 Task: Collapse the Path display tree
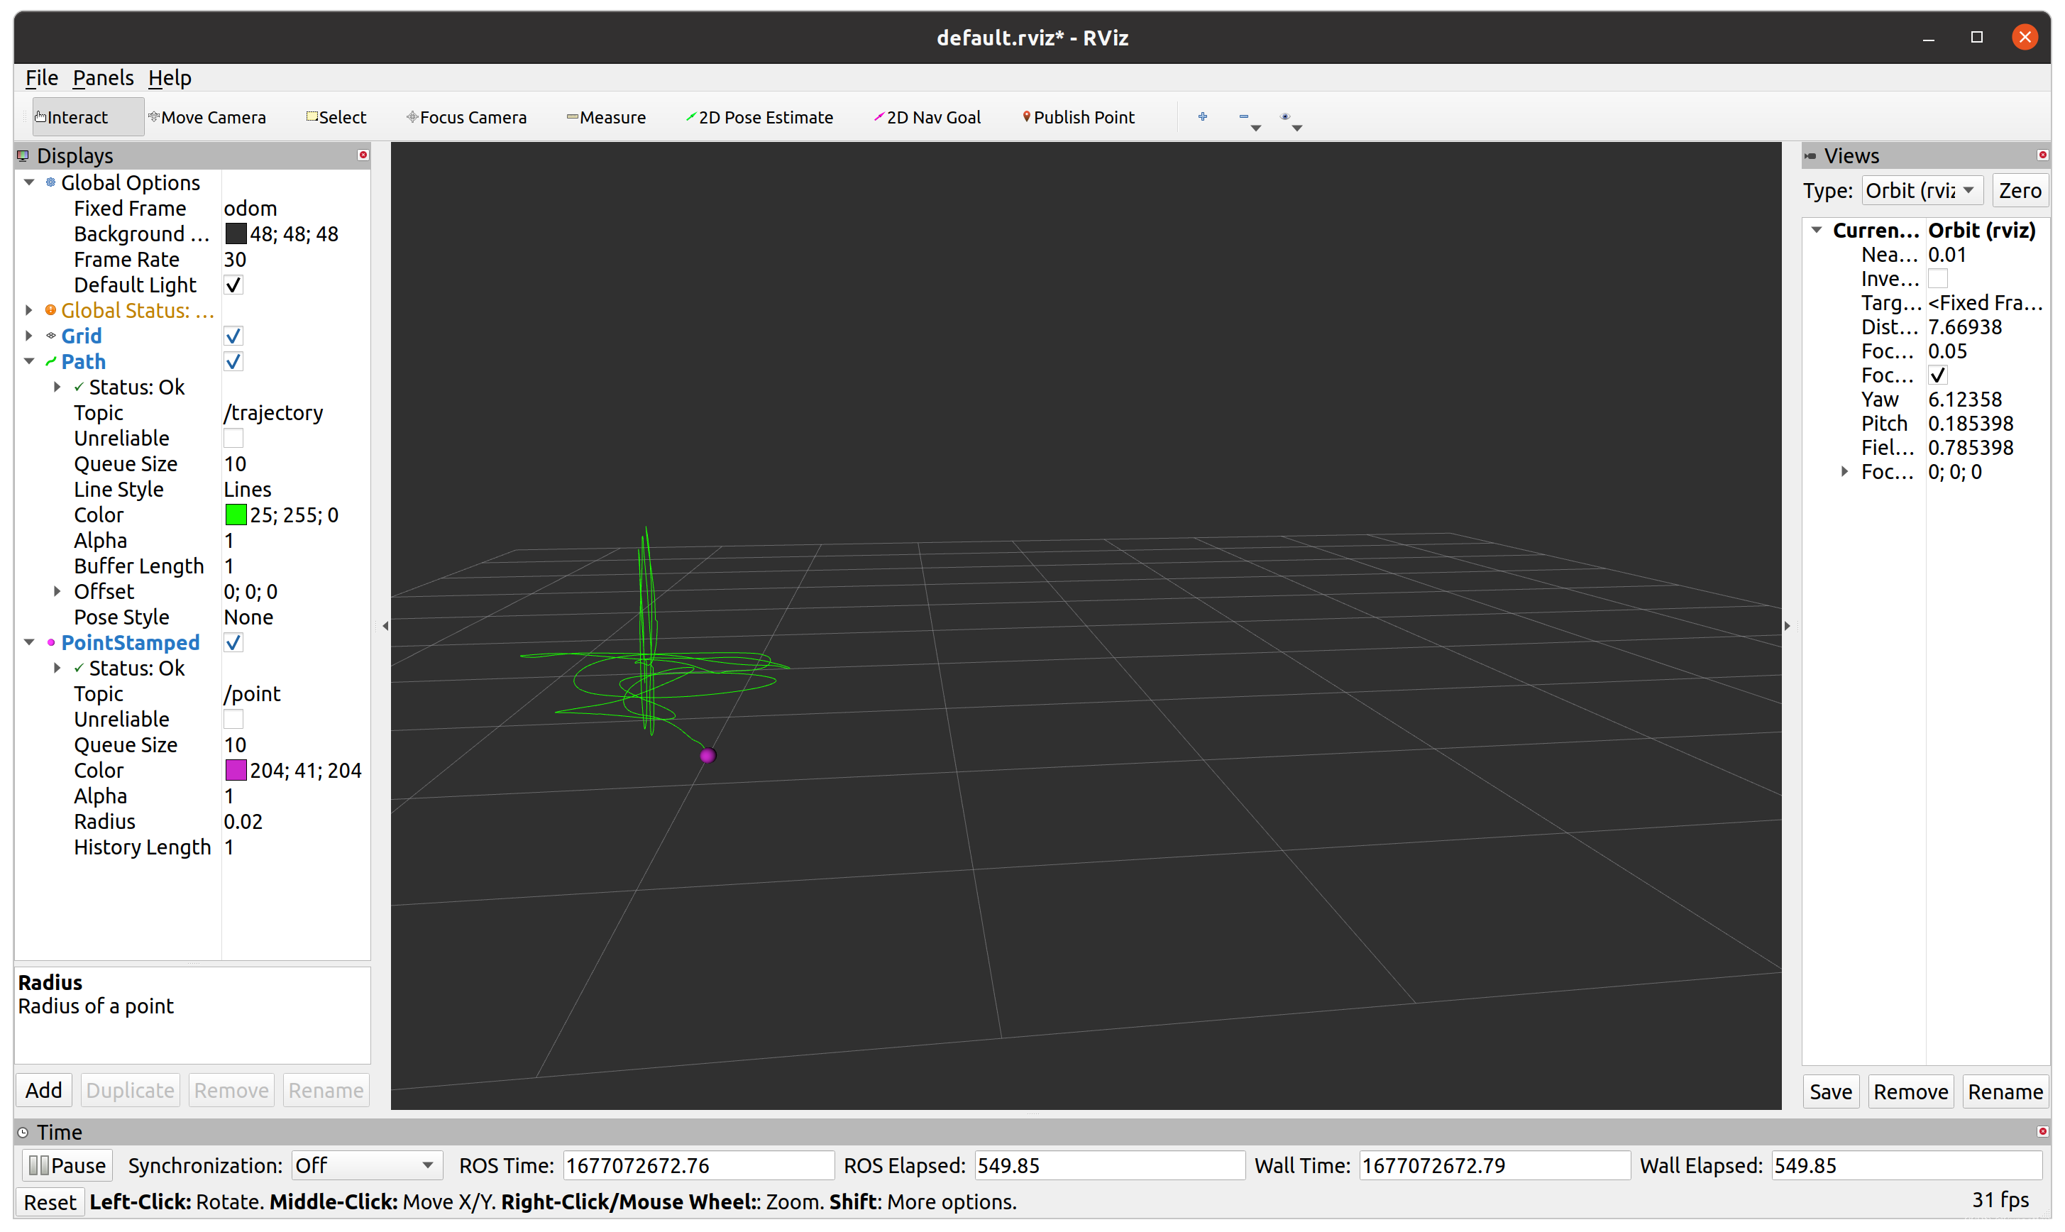coord(29,361)
